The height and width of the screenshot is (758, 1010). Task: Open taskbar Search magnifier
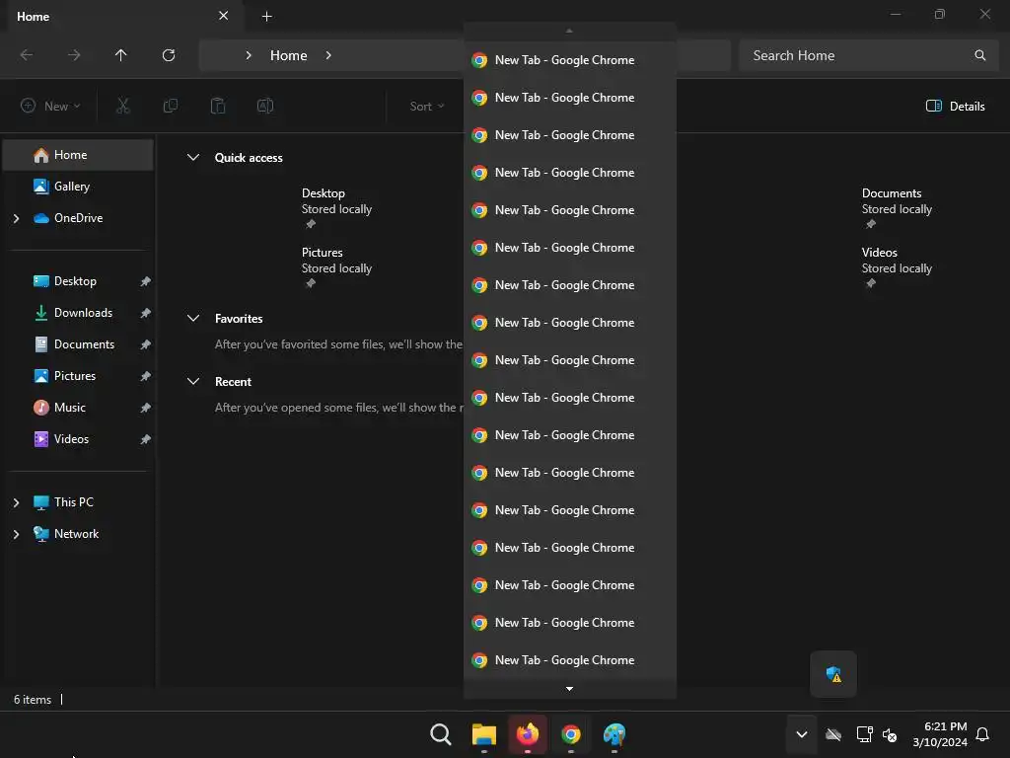[x=441, y=734]
